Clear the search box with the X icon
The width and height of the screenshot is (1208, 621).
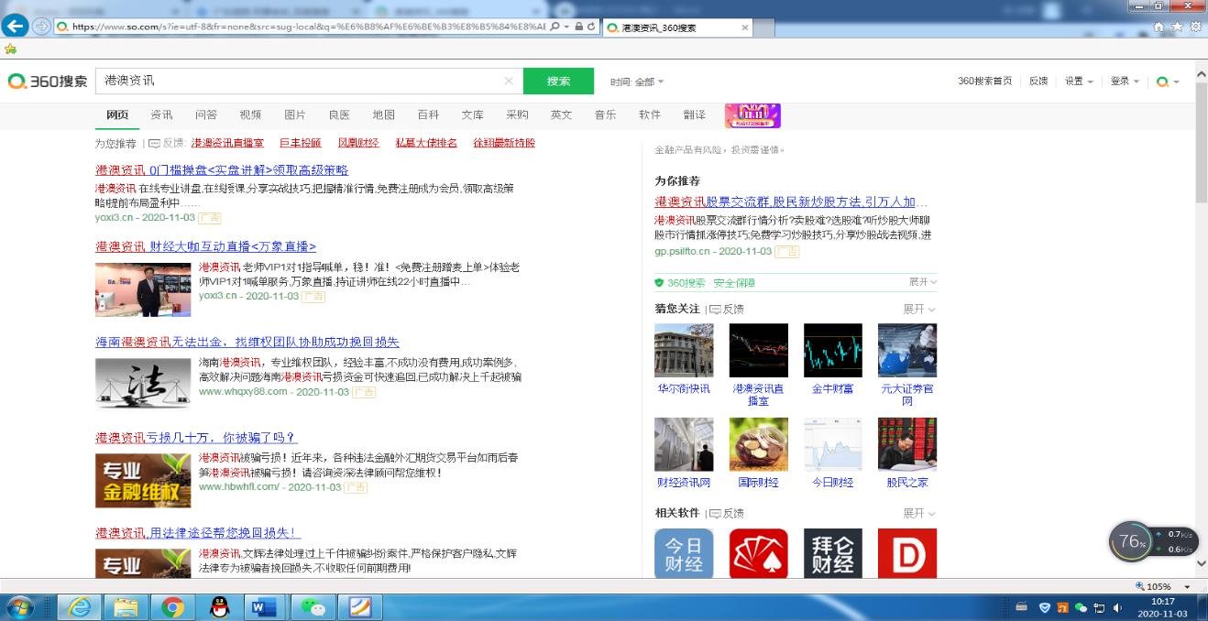tap(509, 82)
